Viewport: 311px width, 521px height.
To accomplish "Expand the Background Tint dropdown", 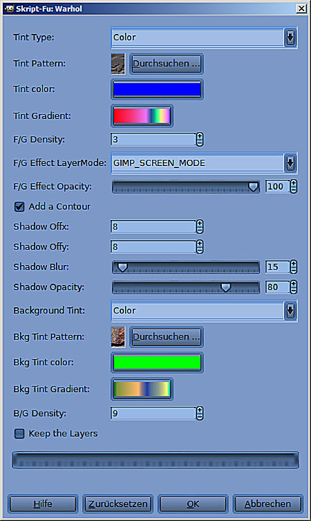I will click(x=204, y=311).
